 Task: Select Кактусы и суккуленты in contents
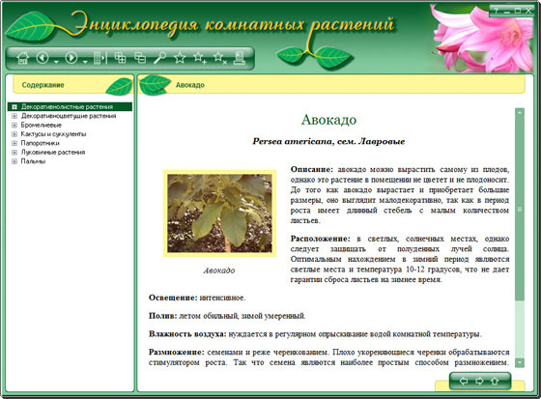point(53,134)
